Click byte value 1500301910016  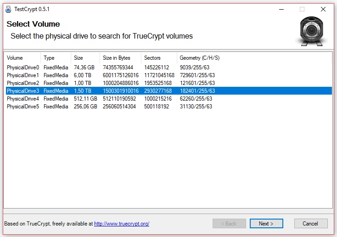point(121,91)
